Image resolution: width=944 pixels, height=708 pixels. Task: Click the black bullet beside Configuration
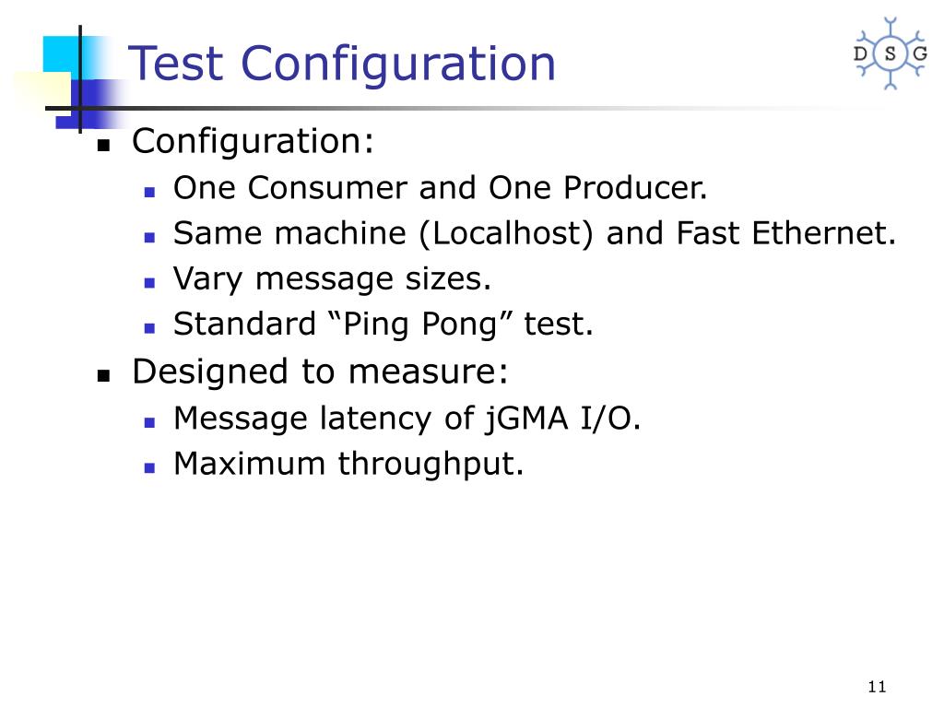coord(103,145)
